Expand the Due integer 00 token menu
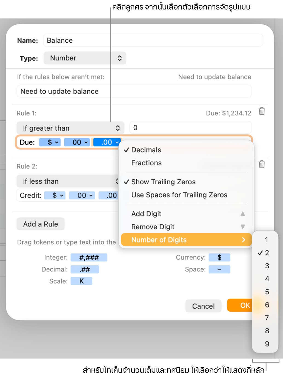The image size is (283, 375). pos(86,142)
